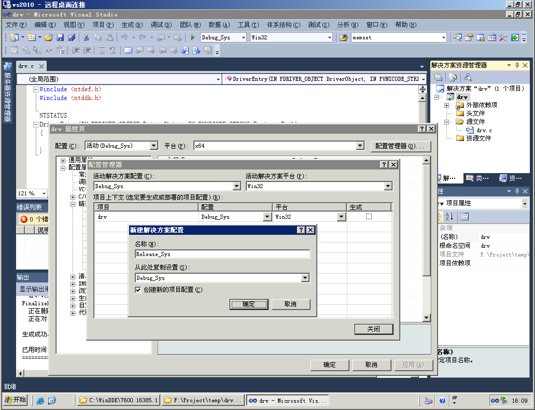This screenshot has height=410, width=535.
Task: Open the help icon in the system tray
Action: pyautogui.click(x=443, y=401)
